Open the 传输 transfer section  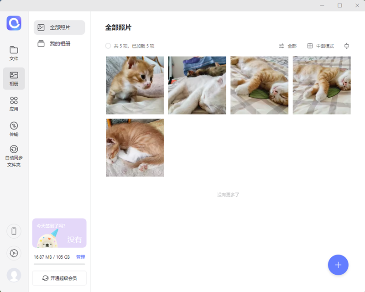point(14,129)
